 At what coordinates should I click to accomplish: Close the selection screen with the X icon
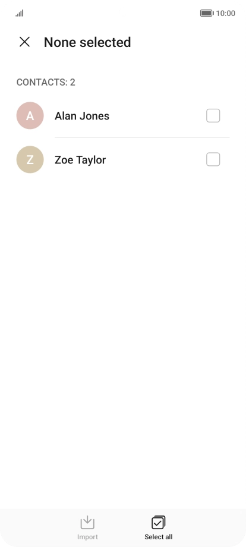coord(24,42)
